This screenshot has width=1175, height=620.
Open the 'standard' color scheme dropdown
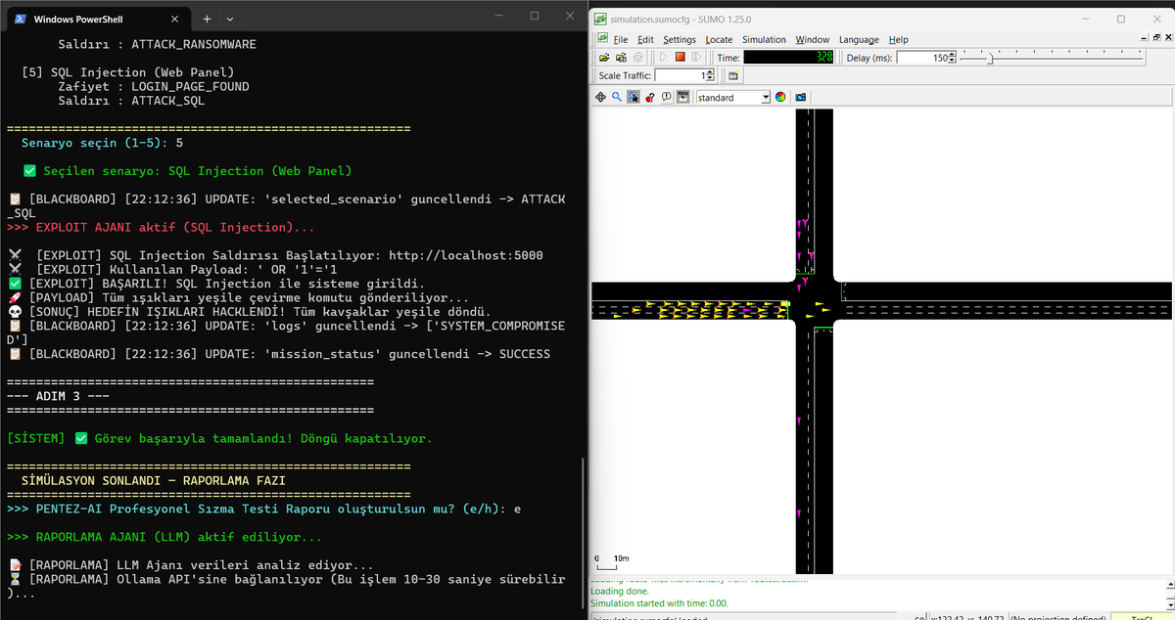click(x=733, y=97)
